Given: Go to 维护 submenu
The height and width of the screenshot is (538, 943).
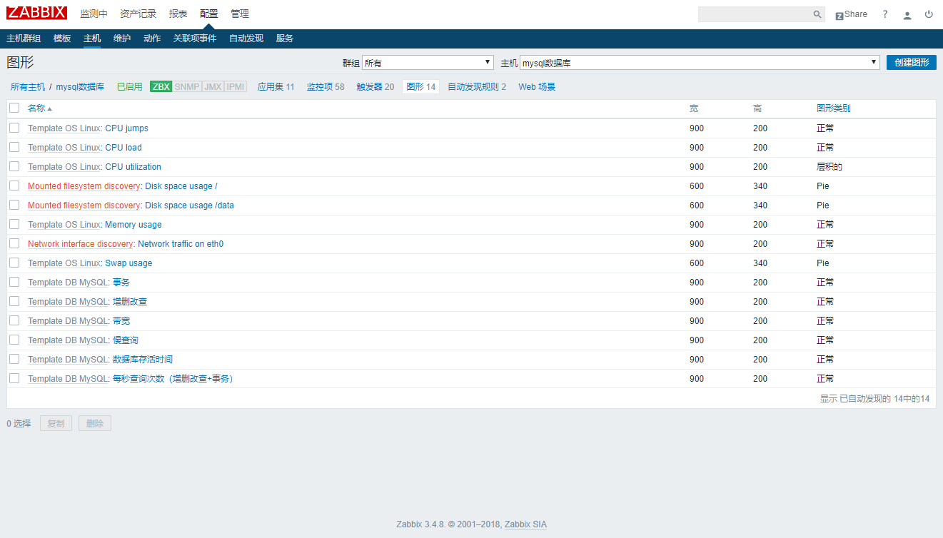Looking at the screenshot, I should (122, 39).
